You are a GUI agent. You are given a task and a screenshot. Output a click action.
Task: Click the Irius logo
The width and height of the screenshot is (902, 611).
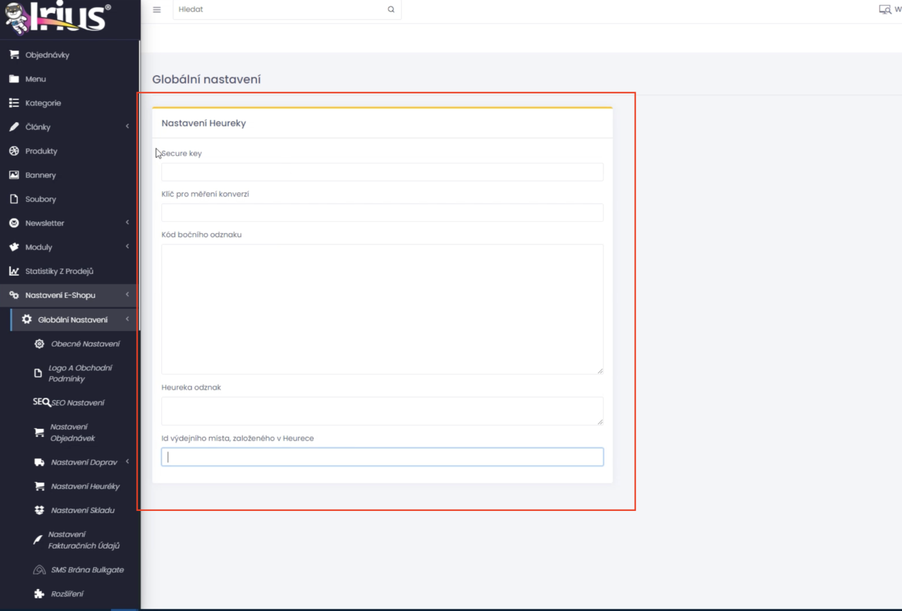click(58, 17)
